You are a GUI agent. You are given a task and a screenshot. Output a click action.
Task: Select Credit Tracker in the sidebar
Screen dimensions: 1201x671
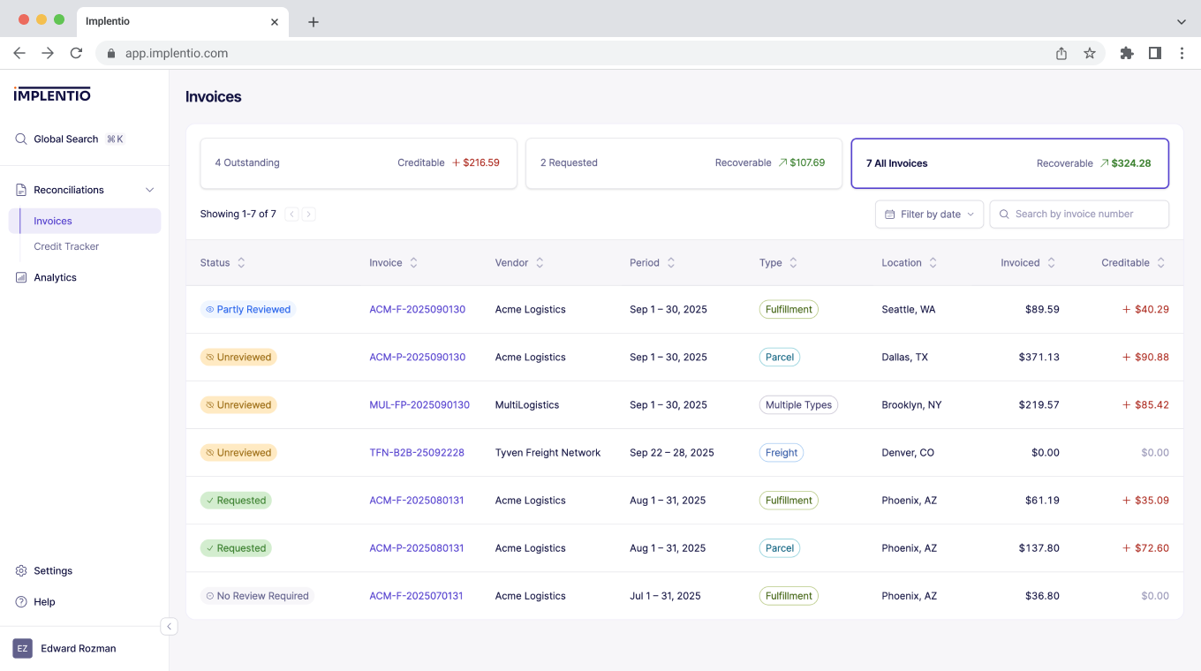coord(67,246)
